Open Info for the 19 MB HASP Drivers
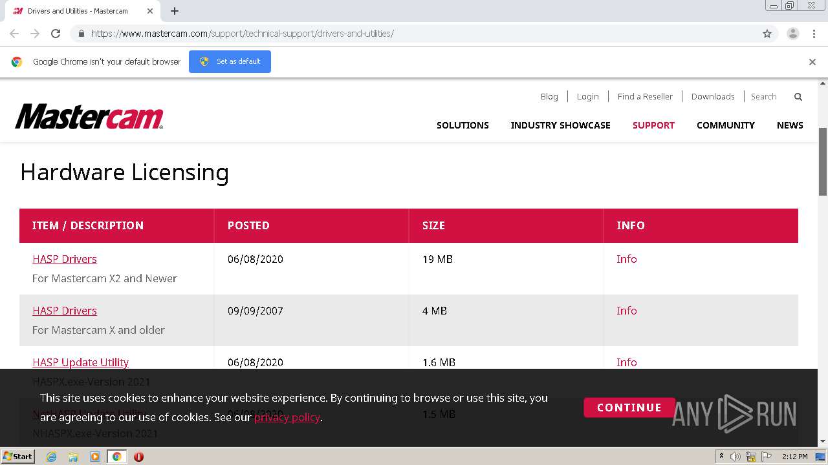Image resolution: width=828 pixels, height=465 pixels. (627, 259)
